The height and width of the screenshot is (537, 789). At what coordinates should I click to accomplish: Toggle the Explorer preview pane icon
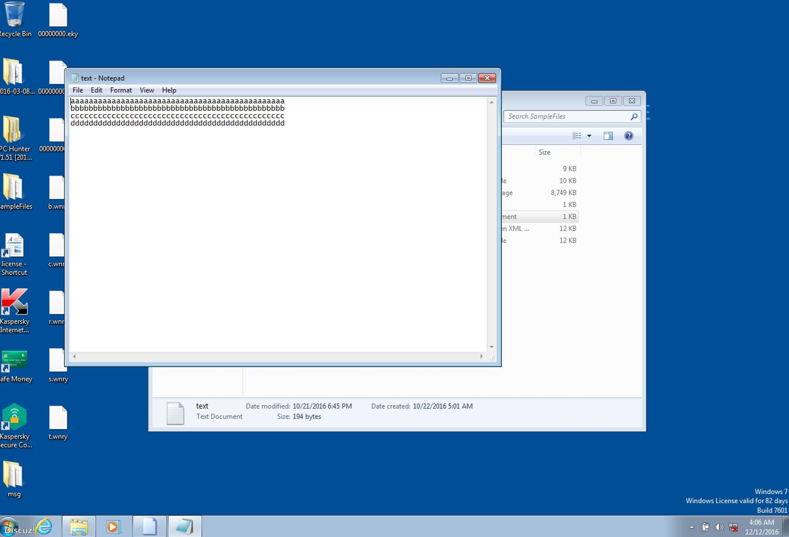(608, 136)
